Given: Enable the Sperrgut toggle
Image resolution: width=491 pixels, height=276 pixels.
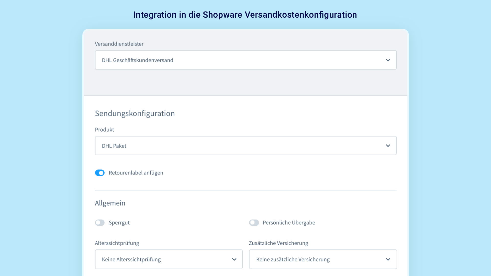Looking at the screenshot, I should pos(100,223).
